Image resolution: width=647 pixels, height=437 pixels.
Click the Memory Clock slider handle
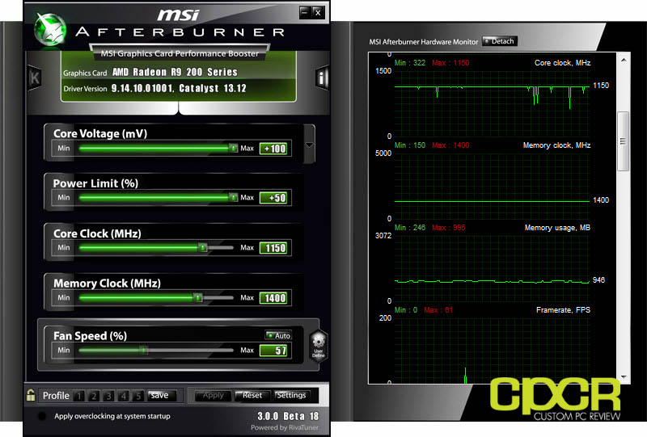[x=198, y=297]
